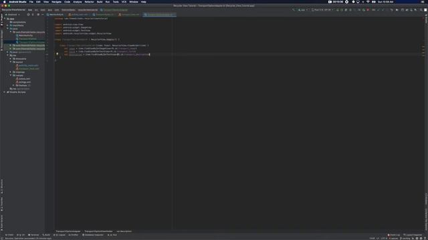428x240 pixels.
Task: Open the Layout Inspector
Action: 413,235
